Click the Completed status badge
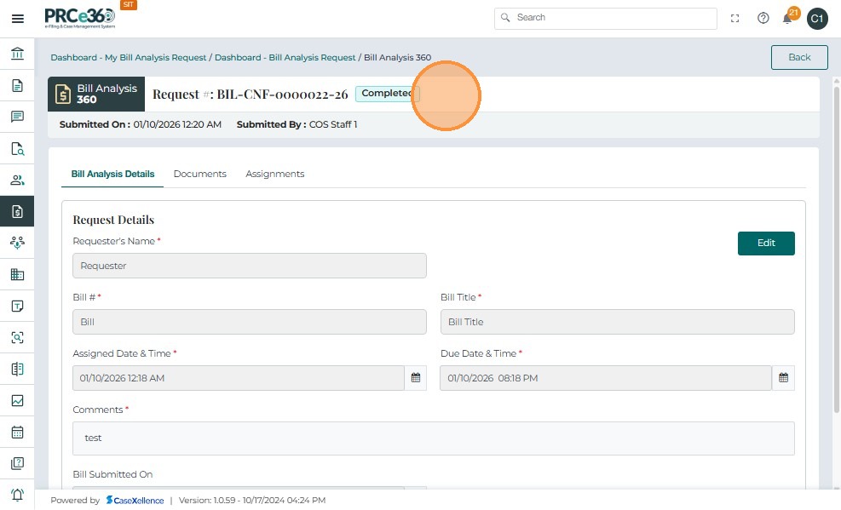Screen dimensions: 841x510 pos(387,93)
